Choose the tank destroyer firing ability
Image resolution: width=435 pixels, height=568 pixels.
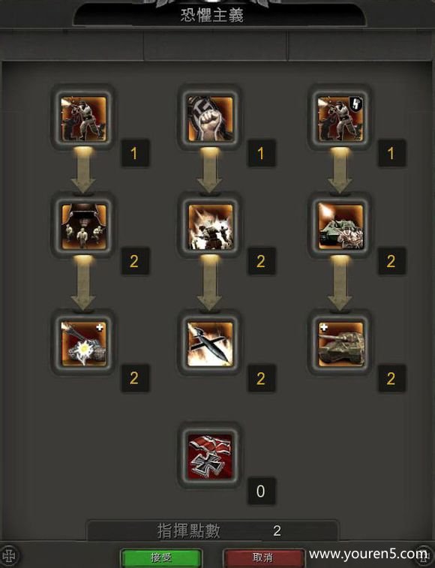340,227
